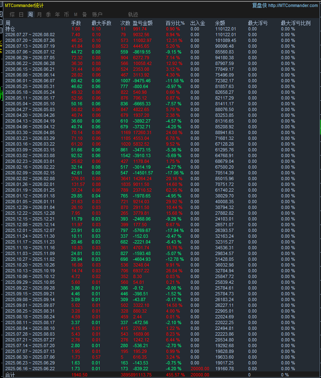321x378 pixels.
Task: Click the 复盘侠 brand label
Action: click(260, 5)
